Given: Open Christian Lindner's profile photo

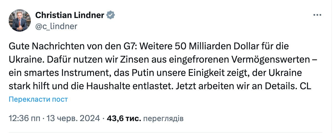Looking at the screenshot, I should [20, 21].
